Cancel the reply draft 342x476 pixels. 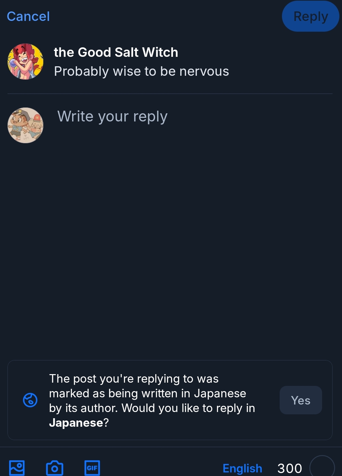(x=28, y=16)
